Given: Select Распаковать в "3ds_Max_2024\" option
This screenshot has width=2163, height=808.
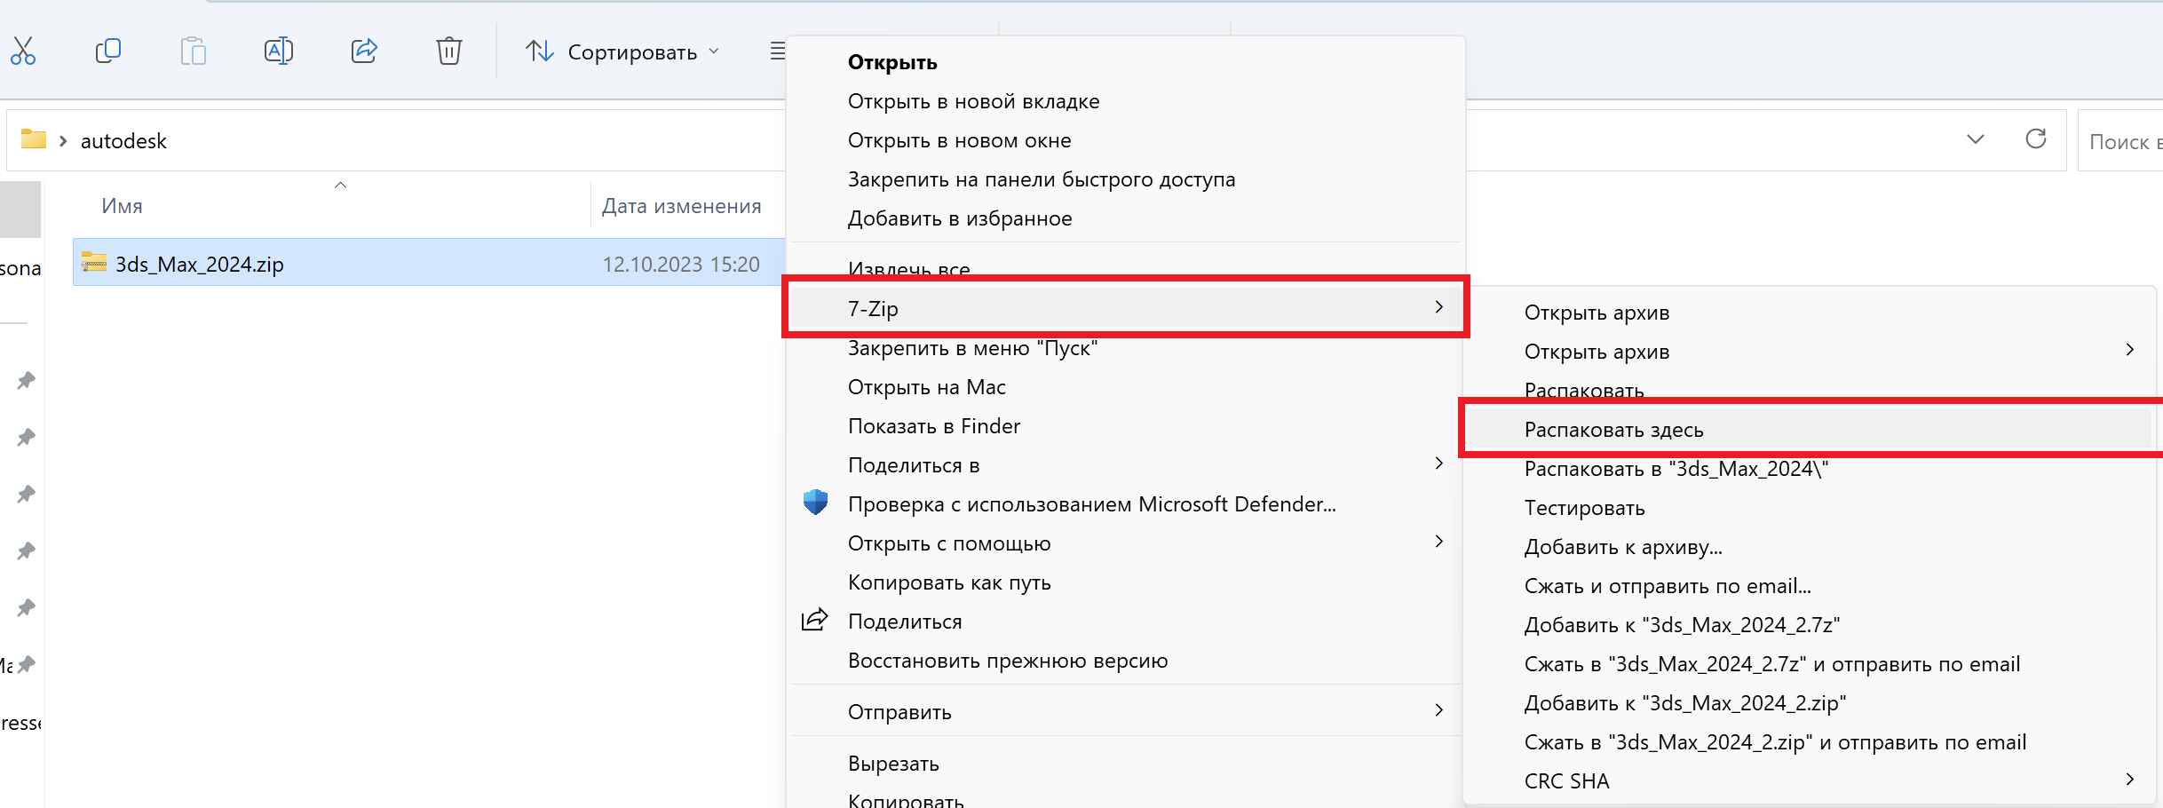Looking at the screenshot, I should (1676, 469).
